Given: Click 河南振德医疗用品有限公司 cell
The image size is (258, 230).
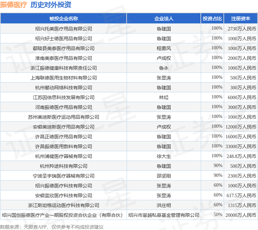Looking at the screenshot, I should point(64,107).
